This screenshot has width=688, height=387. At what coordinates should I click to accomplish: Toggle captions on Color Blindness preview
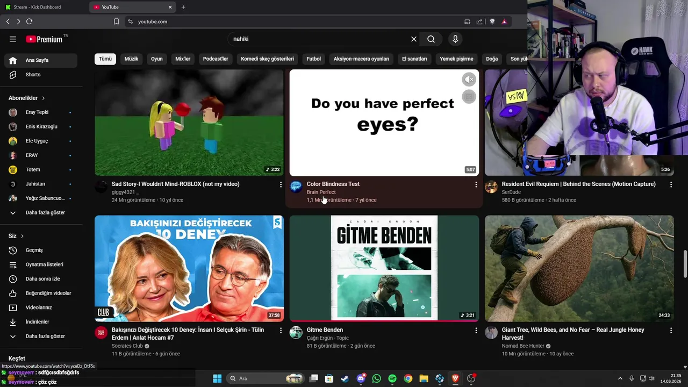coord(469,97)
